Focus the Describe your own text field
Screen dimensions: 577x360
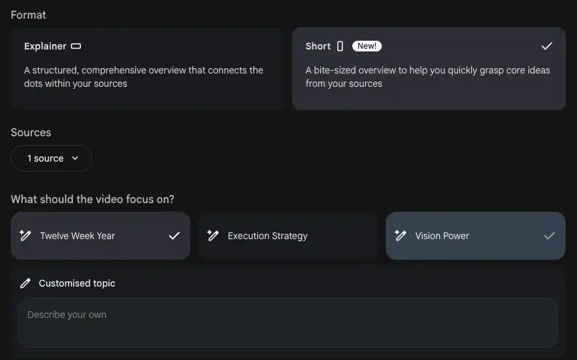click(x=288, y=323)
